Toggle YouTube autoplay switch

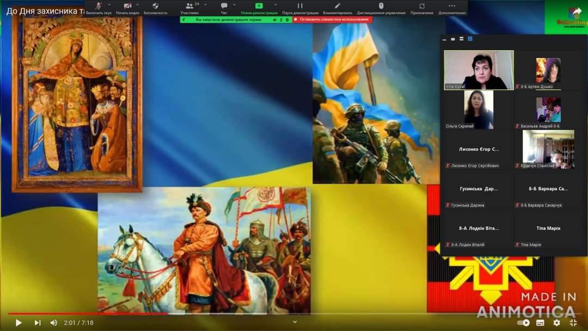(524, 322)
